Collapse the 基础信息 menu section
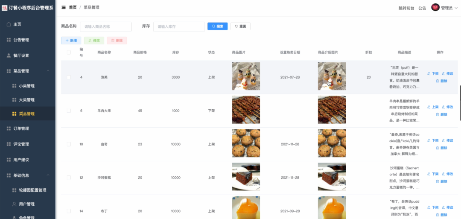 (48, 175)
